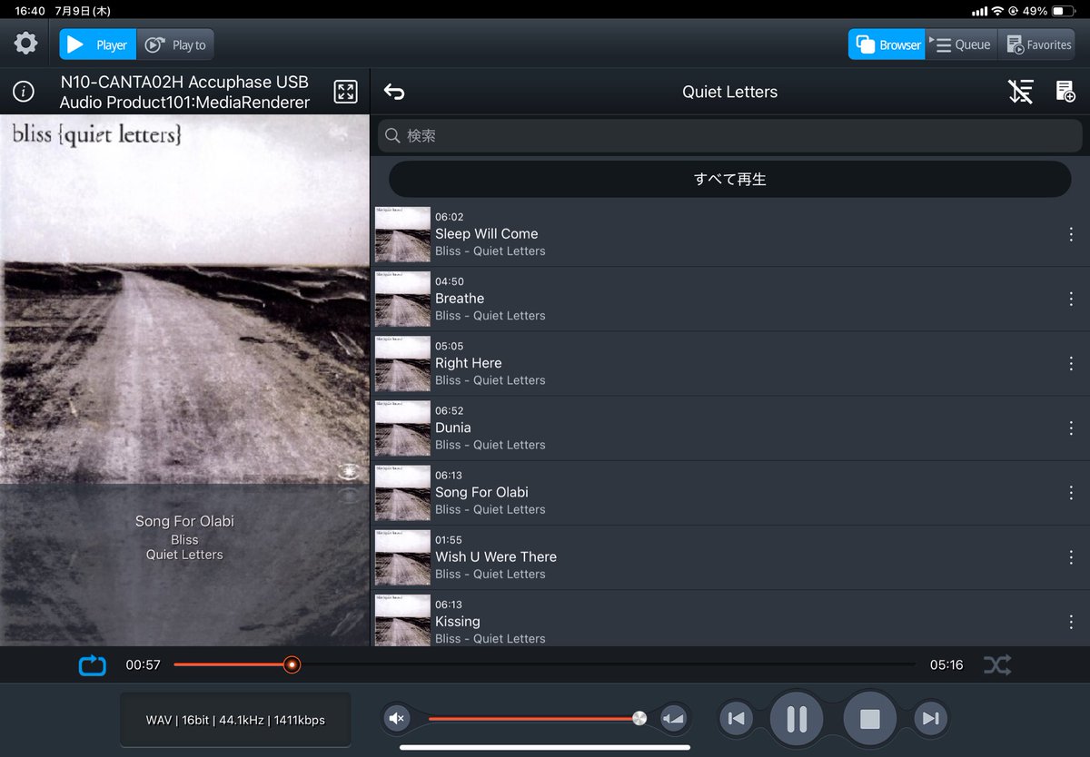Open the Favorites tab
Screen dimensions: 1090x757
pyautogui.click(x=1037, y=44)
